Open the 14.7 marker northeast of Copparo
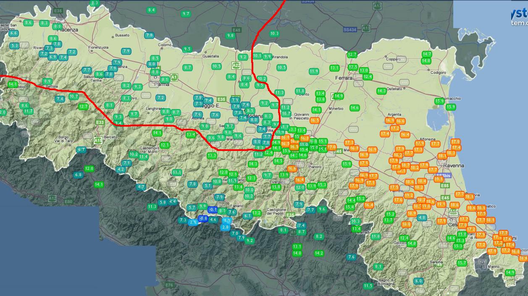This screenshot has width=528, height=296. (x=427, y=54)
